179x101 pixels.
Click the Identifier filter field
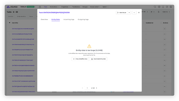[11, 16]
